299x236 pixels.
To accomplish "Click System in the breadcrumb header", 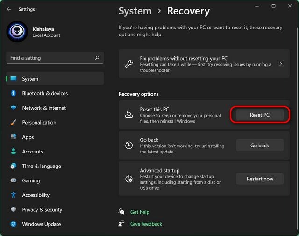I will (135, 11).
